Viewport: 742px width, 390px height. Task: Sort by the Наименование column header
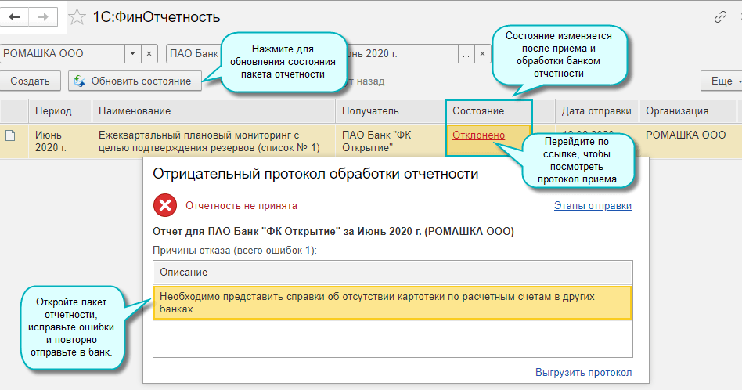[214, 110]
